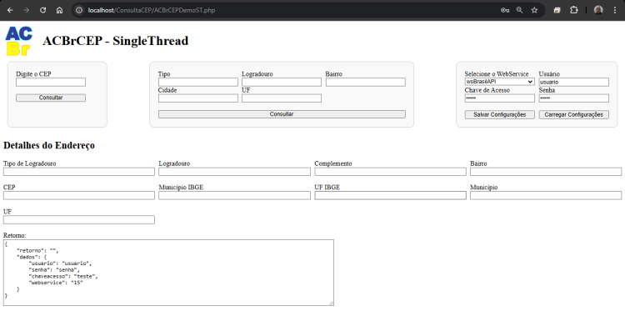Click the Bairro field in search panel

coord(366,83)
